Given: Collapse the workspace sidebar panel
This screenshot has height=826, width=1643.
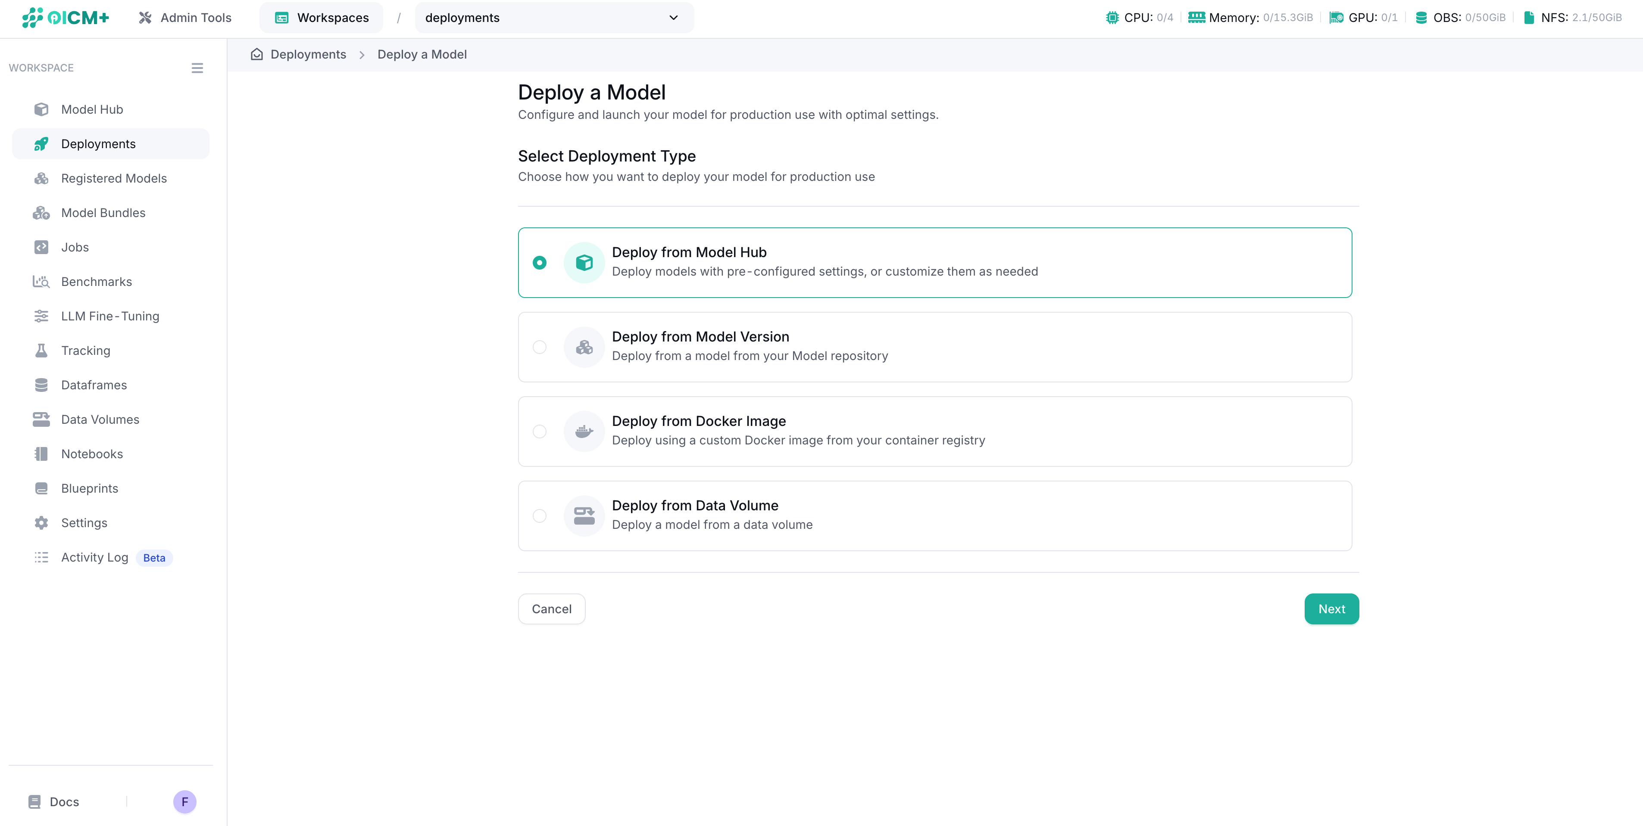Looking at the screenshot, I should [197, 68].
